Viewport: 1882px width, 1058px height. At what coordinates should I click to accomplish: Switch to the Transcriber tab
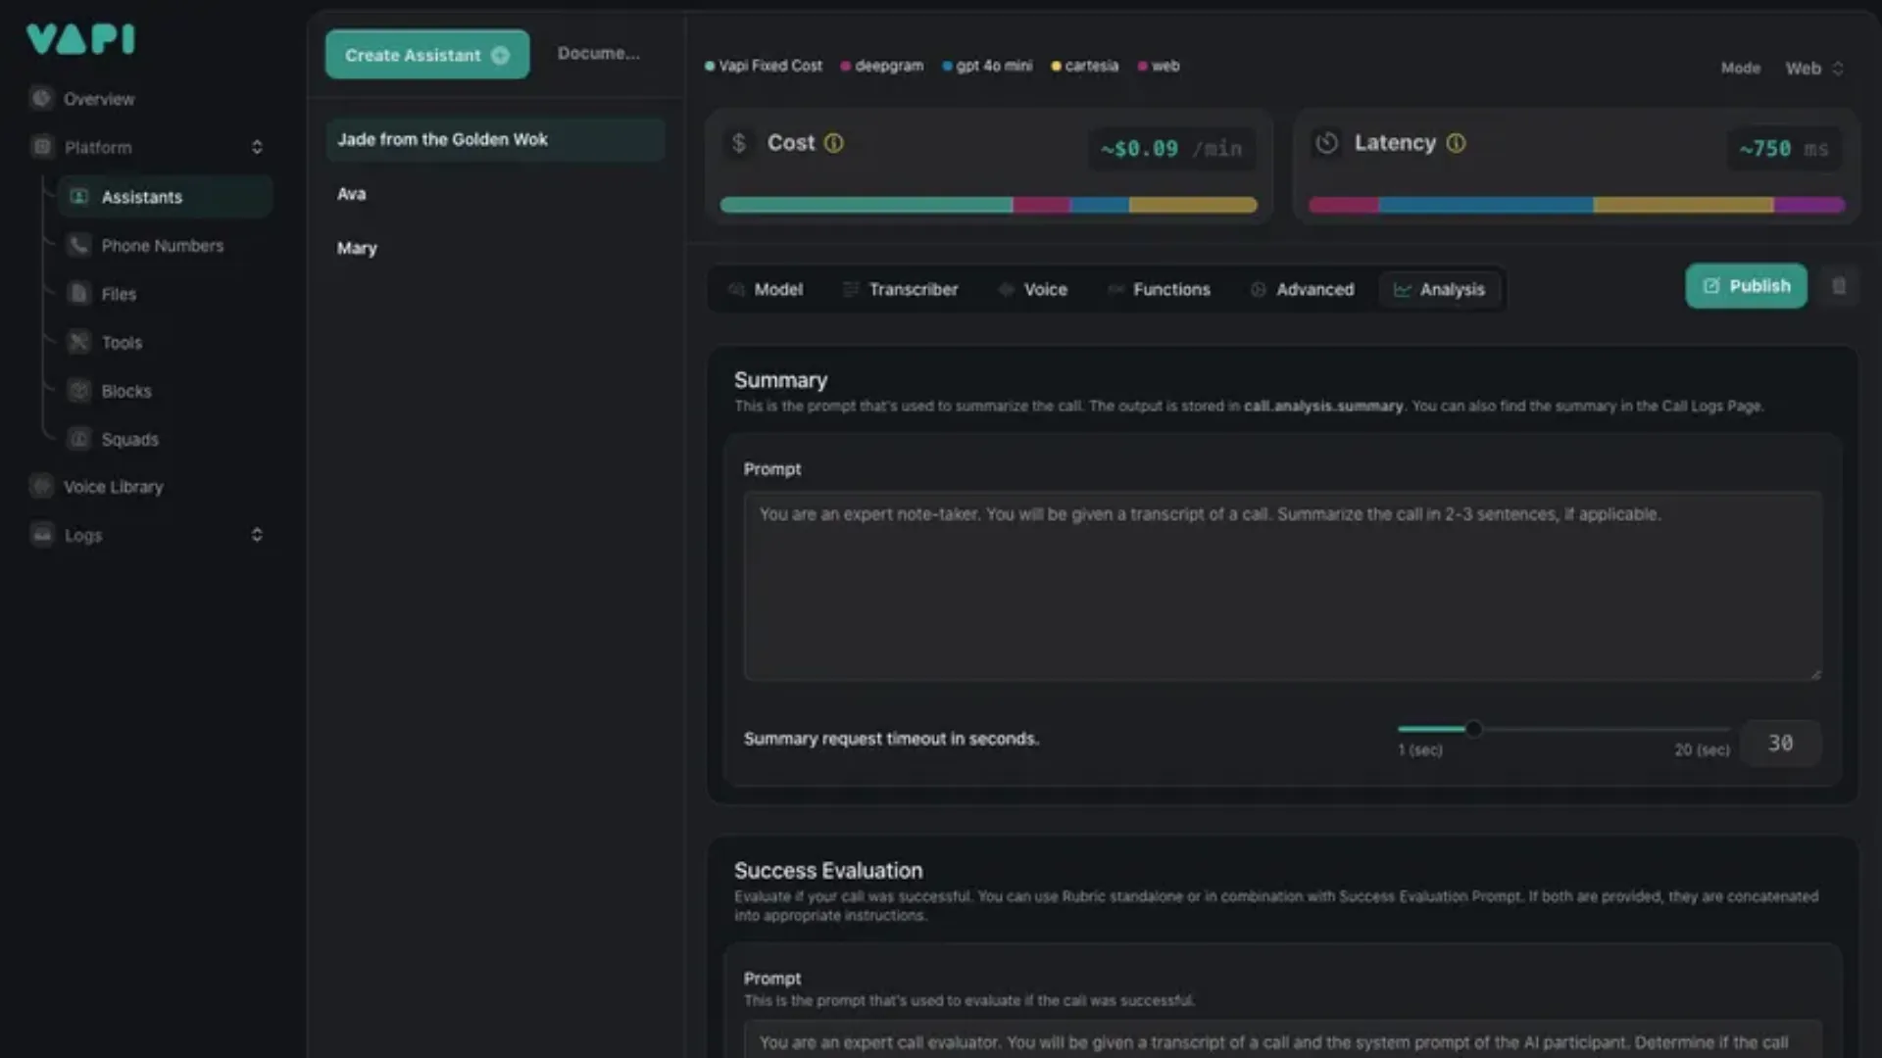click(x=901, y=290)
